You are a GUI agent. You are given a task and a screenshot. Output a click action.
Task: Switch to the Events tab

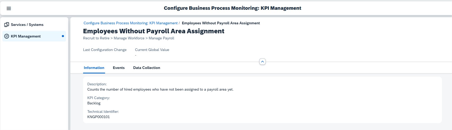tap(119, 68)
